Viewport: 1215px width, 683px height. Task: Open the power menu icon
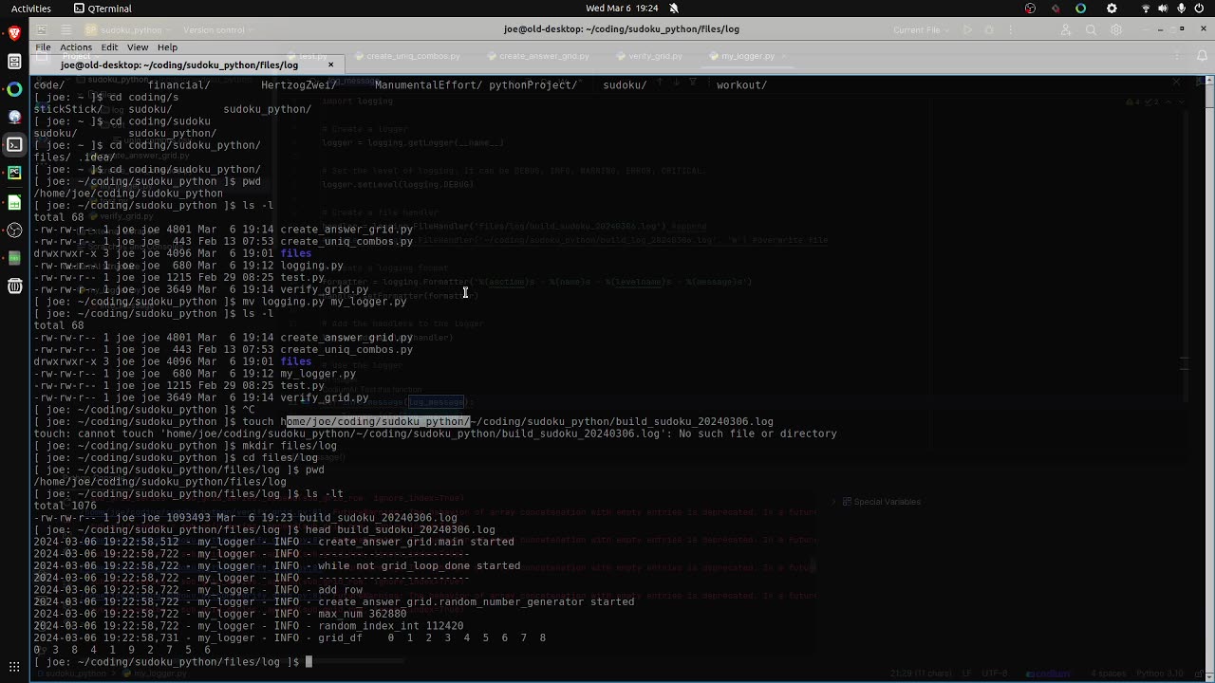[x=1200, y=9]
